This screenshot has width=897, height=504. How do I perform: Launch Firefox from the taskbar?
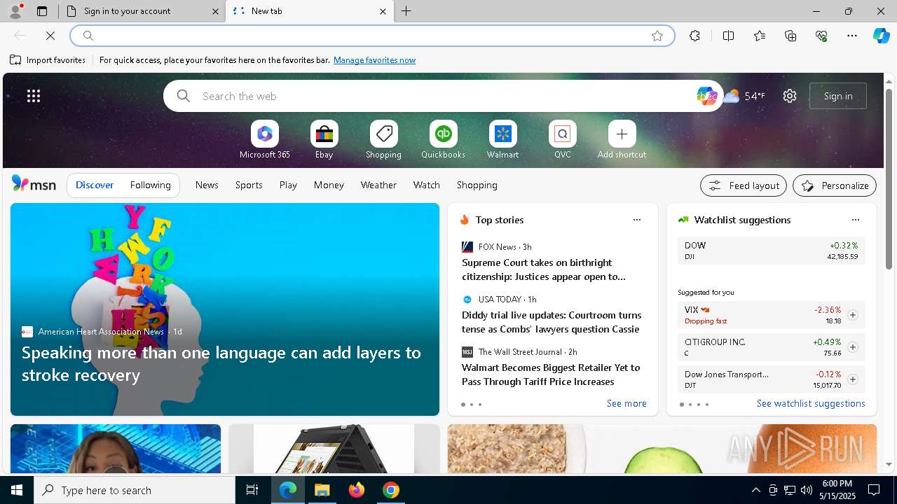coord(357,490)
